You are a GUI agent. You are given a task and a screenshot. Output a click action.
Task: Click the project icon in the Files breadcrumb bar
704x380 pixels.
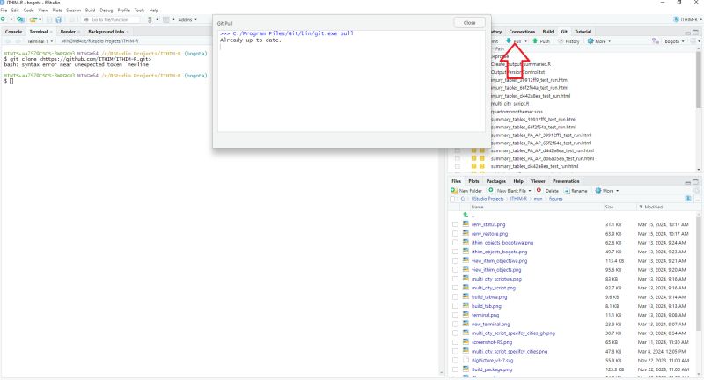coord(688,198)
